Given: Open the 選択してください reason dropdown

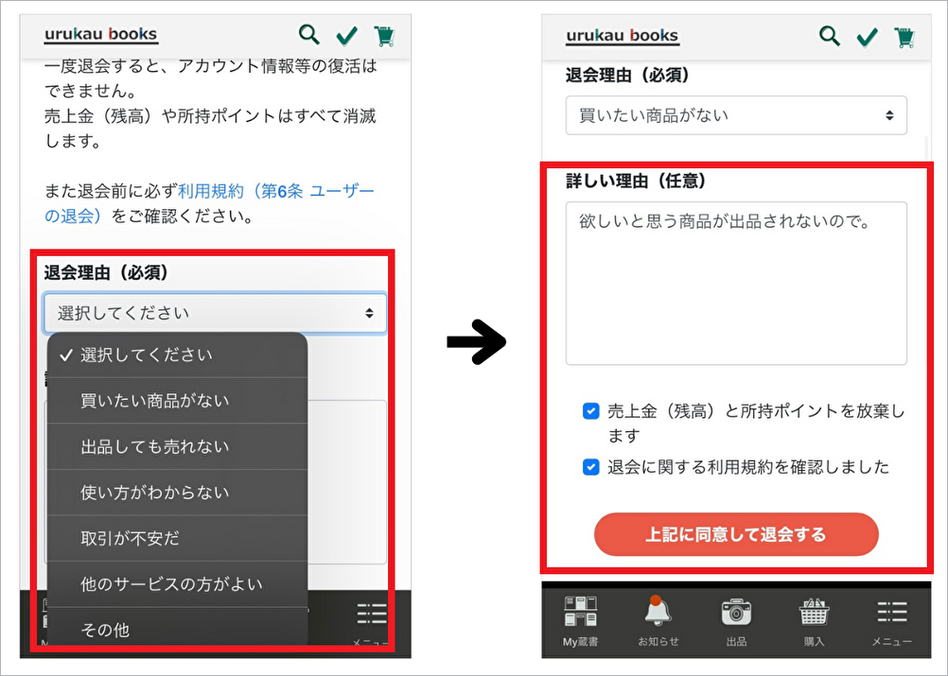Looking at the screenshot, I should click(x=215, y=313).
